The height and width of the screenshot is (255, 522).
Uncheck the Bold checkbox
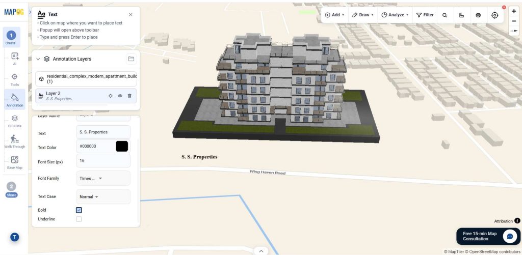point(79,210)
